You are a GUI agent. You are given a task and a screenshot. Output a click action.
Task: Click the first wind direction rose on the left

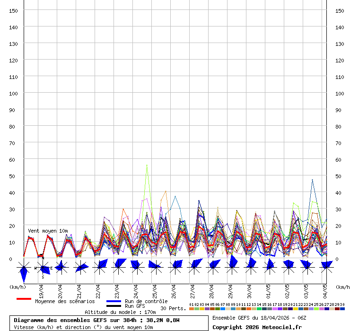pyautogui.click(x=24, y=268)
